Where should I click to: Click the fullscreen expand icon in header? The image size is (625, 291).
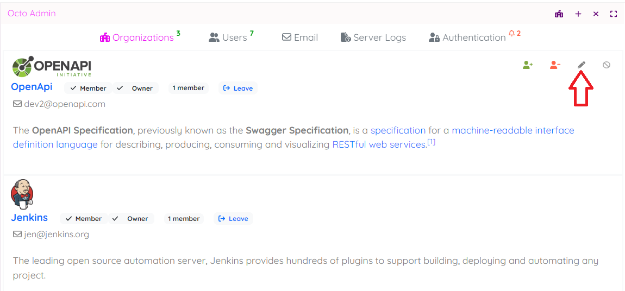tap(614, 14)
